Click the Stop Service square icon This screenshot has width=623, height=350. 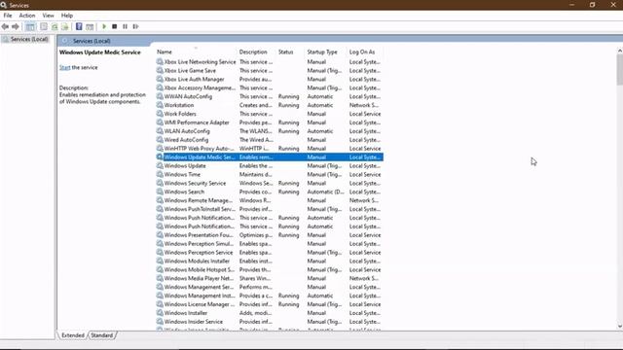[115, 26]
